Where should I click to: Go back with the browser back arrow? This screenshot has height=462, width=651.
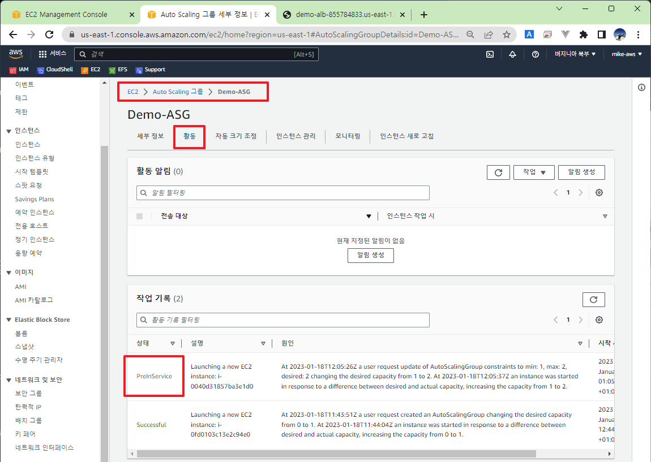pyautogui.click(x=13, y=34)
